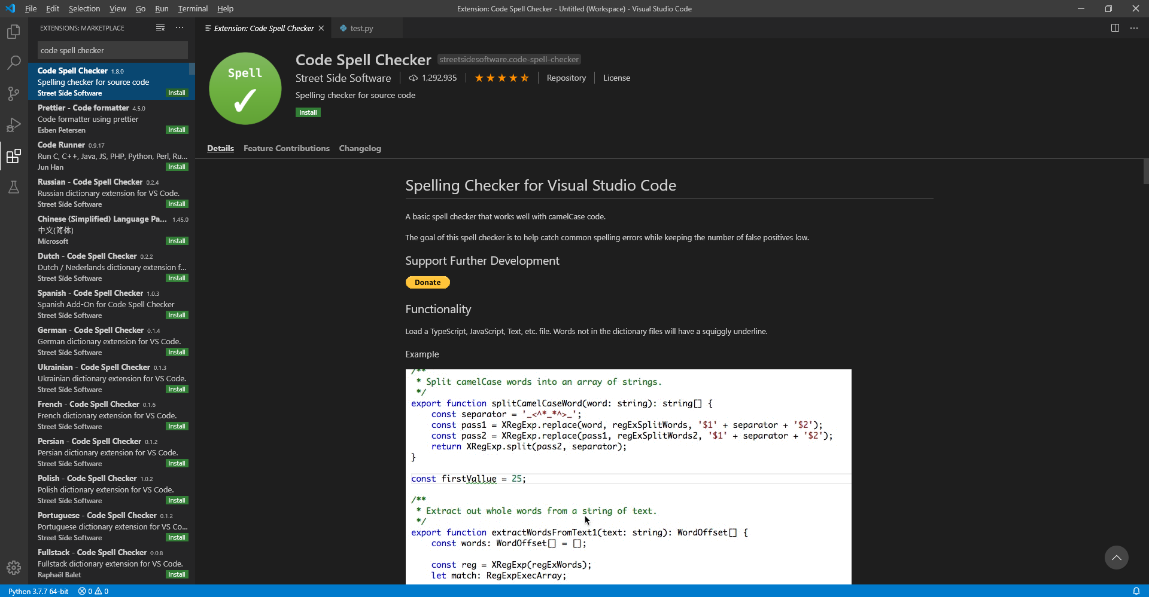Open the Extensions view icon
This screenshot has width=1149, height=597.
tap(14, 156)
